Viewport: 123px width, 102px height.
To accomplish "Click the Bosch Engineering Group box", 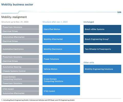I will [102, 39].
